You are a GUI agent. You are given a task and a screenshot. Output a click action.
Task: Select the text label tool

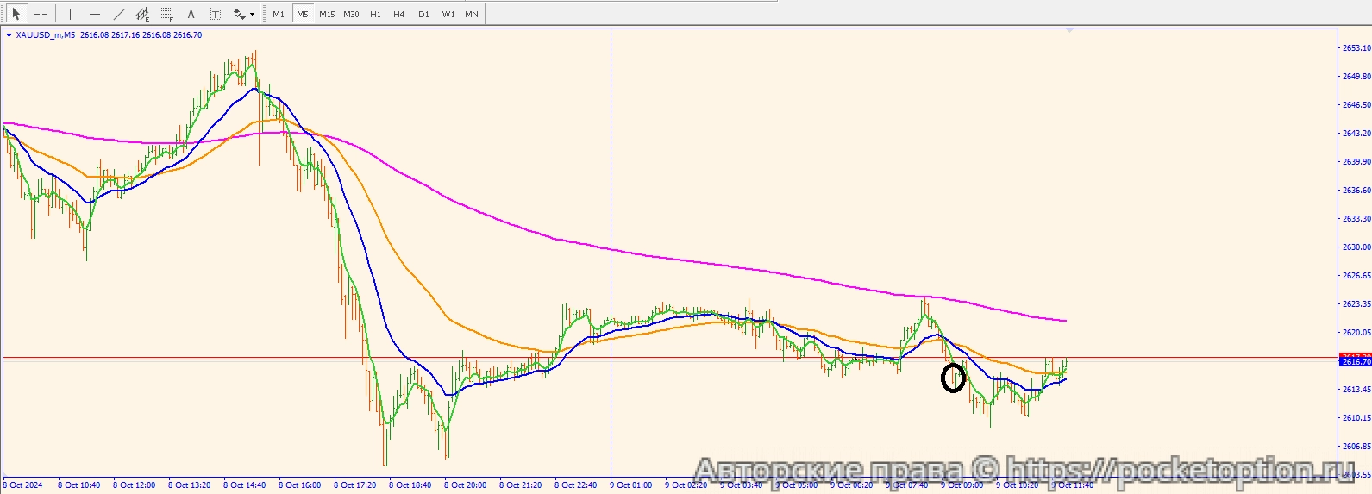216,14
